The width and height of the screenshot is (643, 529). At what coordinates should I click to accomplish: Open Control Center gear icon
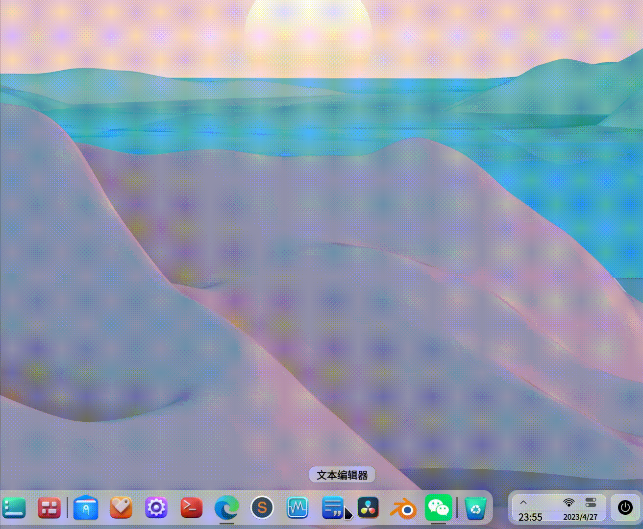156,508
